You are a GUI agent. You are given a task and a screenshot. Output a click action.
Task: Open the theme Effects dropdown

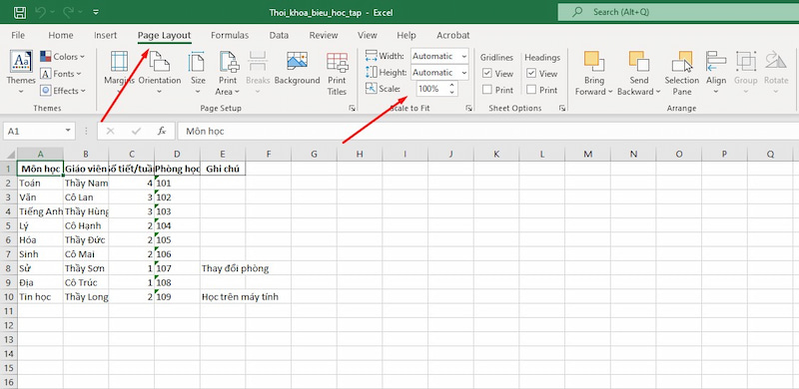coord(62,91)
